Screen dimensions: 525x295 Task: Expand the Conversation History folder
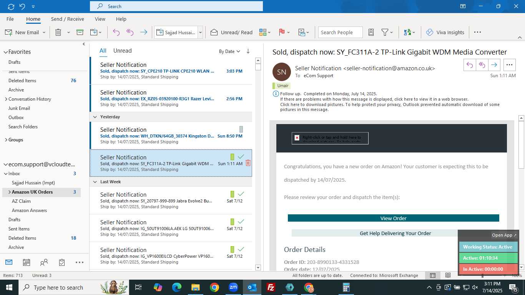(x=6, y=99)
